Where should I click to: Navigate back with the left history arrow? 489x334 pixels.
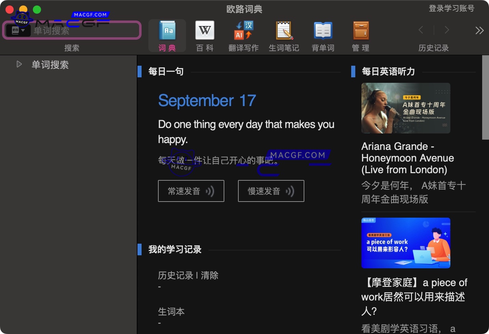click(421, 30)
